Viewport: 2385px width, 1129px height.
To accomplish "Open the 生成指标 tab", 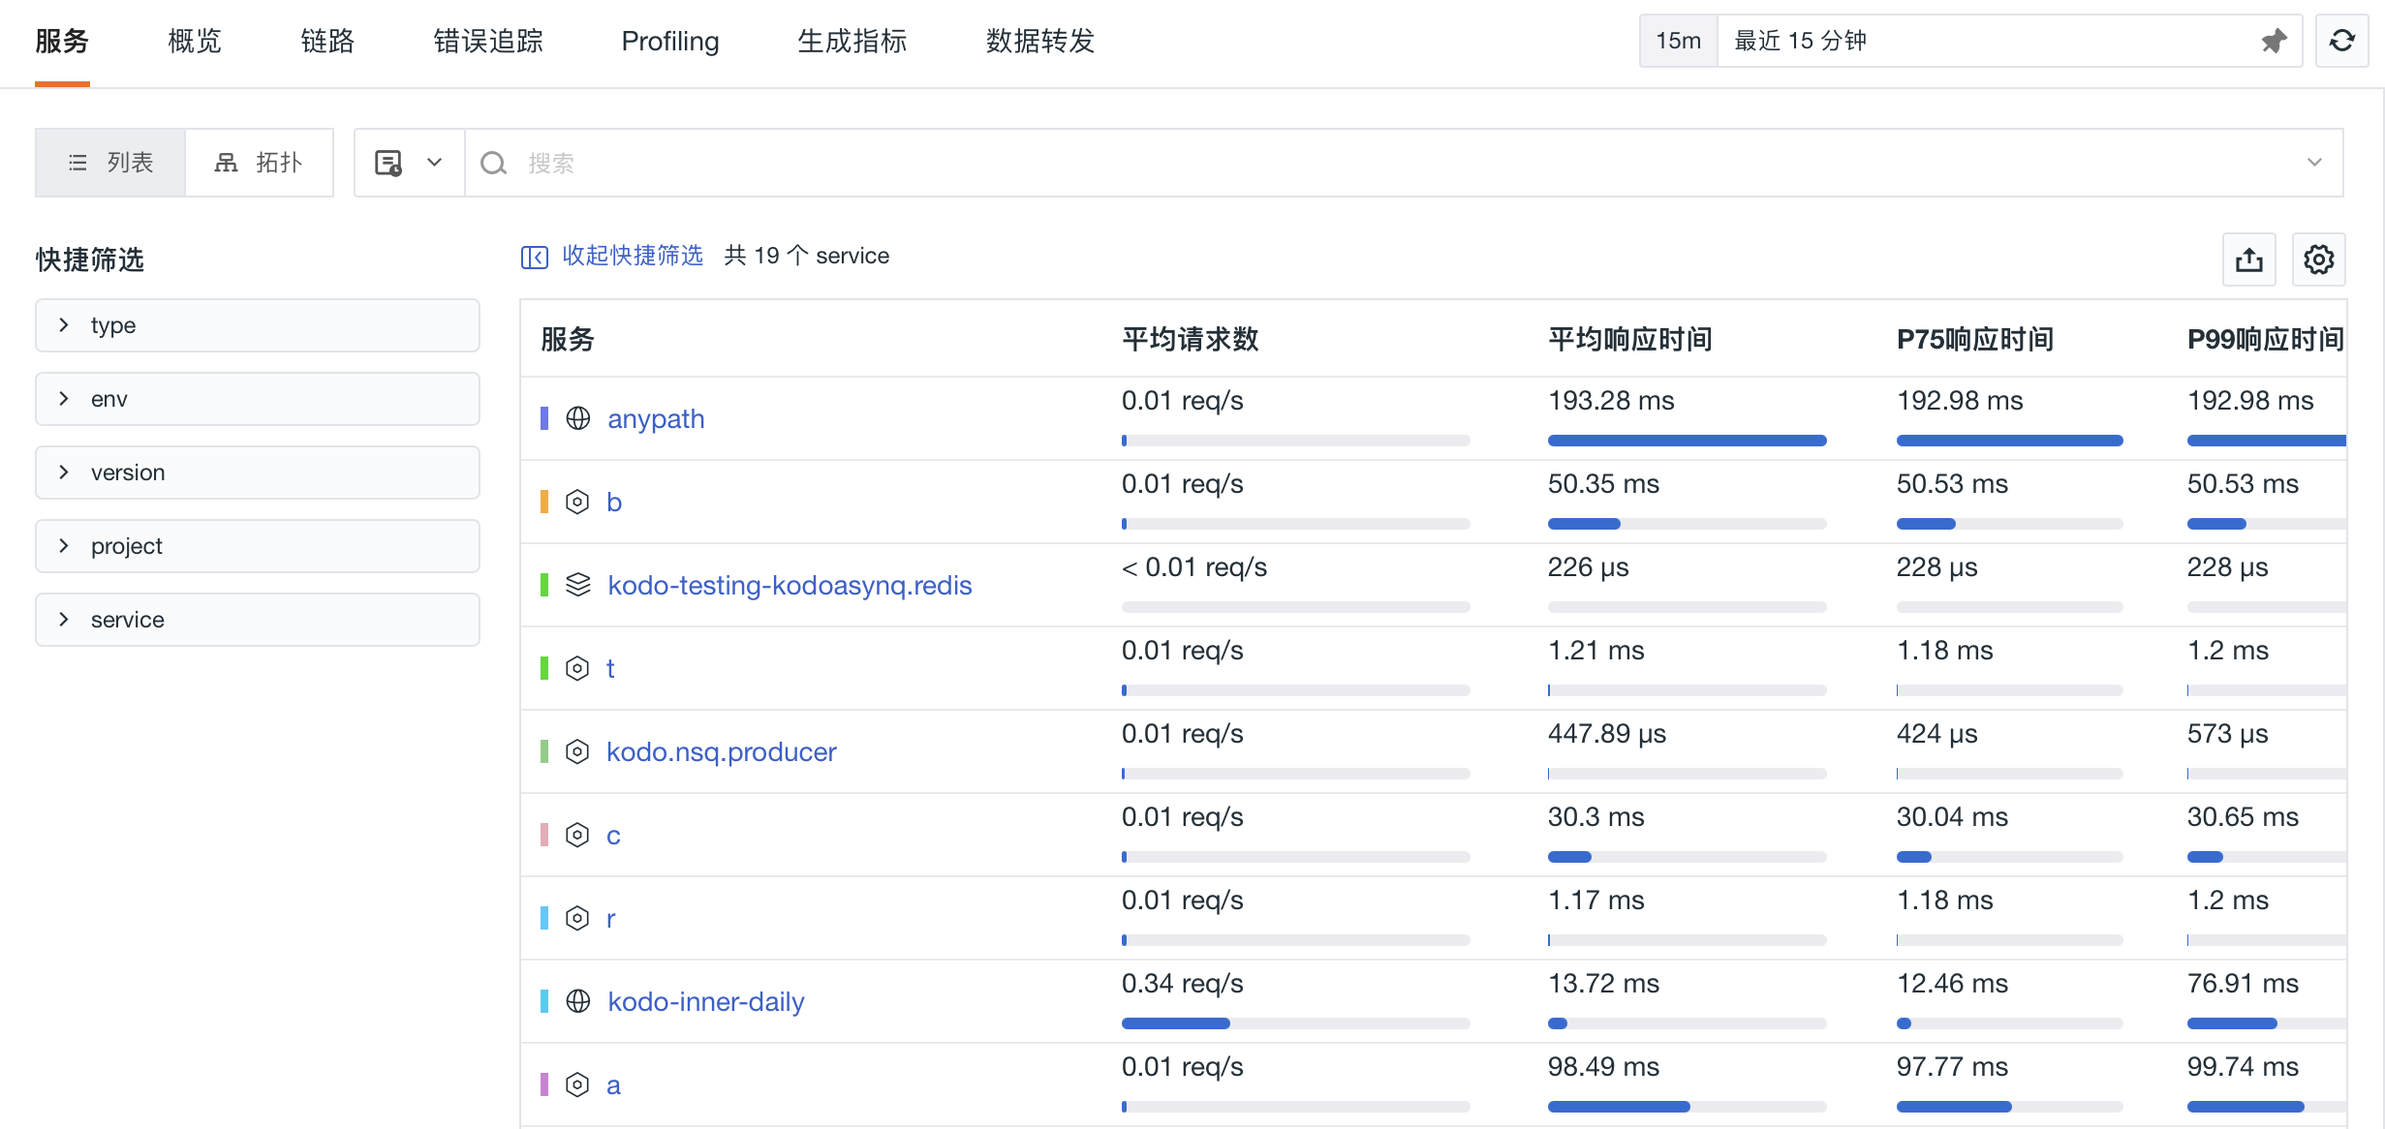I will [x=852, y=41].
